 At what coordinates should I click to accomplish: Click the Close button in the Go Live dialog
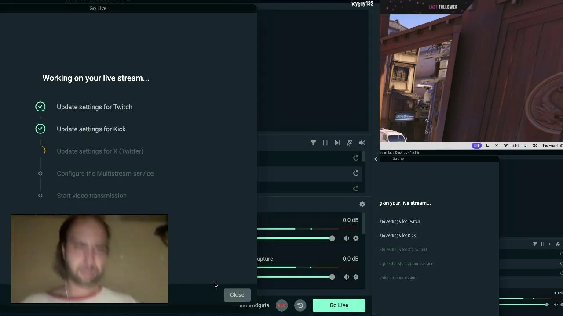coord(237,295)
